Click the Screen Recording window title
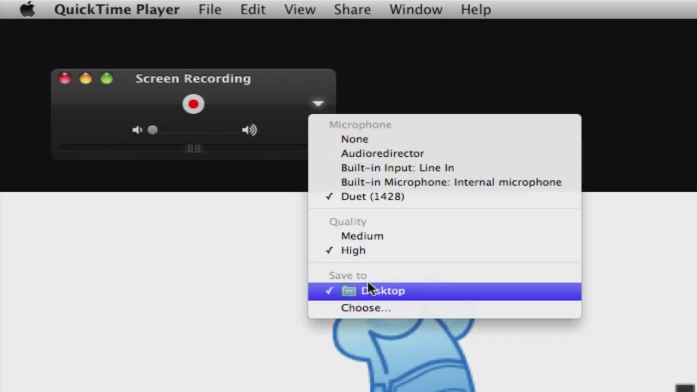The image size is (697, 392). coord(193,78)
